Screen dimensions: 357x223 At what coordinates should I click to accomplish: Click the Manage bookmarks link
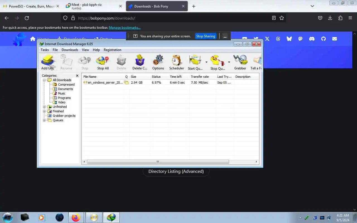click(124, 28)
